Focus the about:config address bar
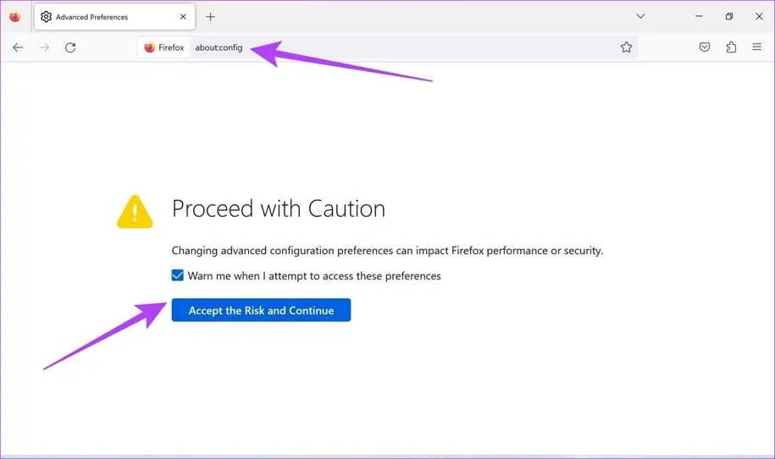 (381, 47)
